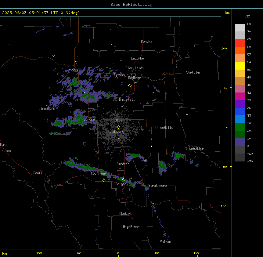Click the Lacombe city label
This screenshot has width=263, height=257.
137,58
